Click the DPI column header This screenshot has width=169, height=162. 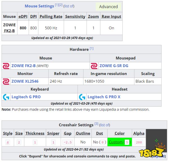[x=34, y=17]
